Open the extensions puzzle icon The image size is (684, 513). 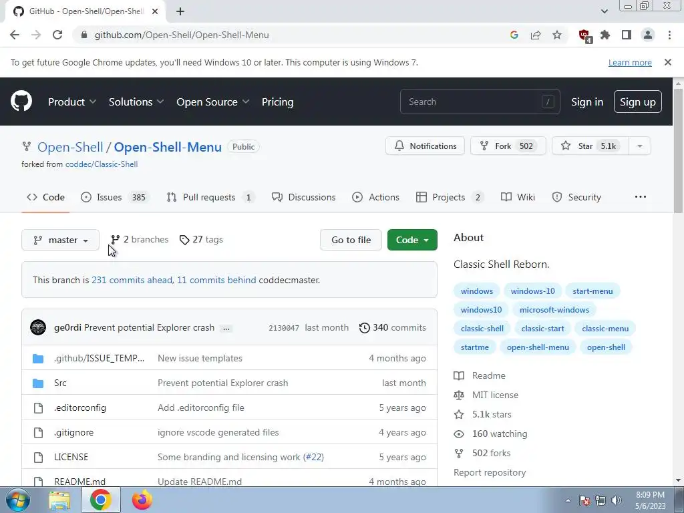605,35
